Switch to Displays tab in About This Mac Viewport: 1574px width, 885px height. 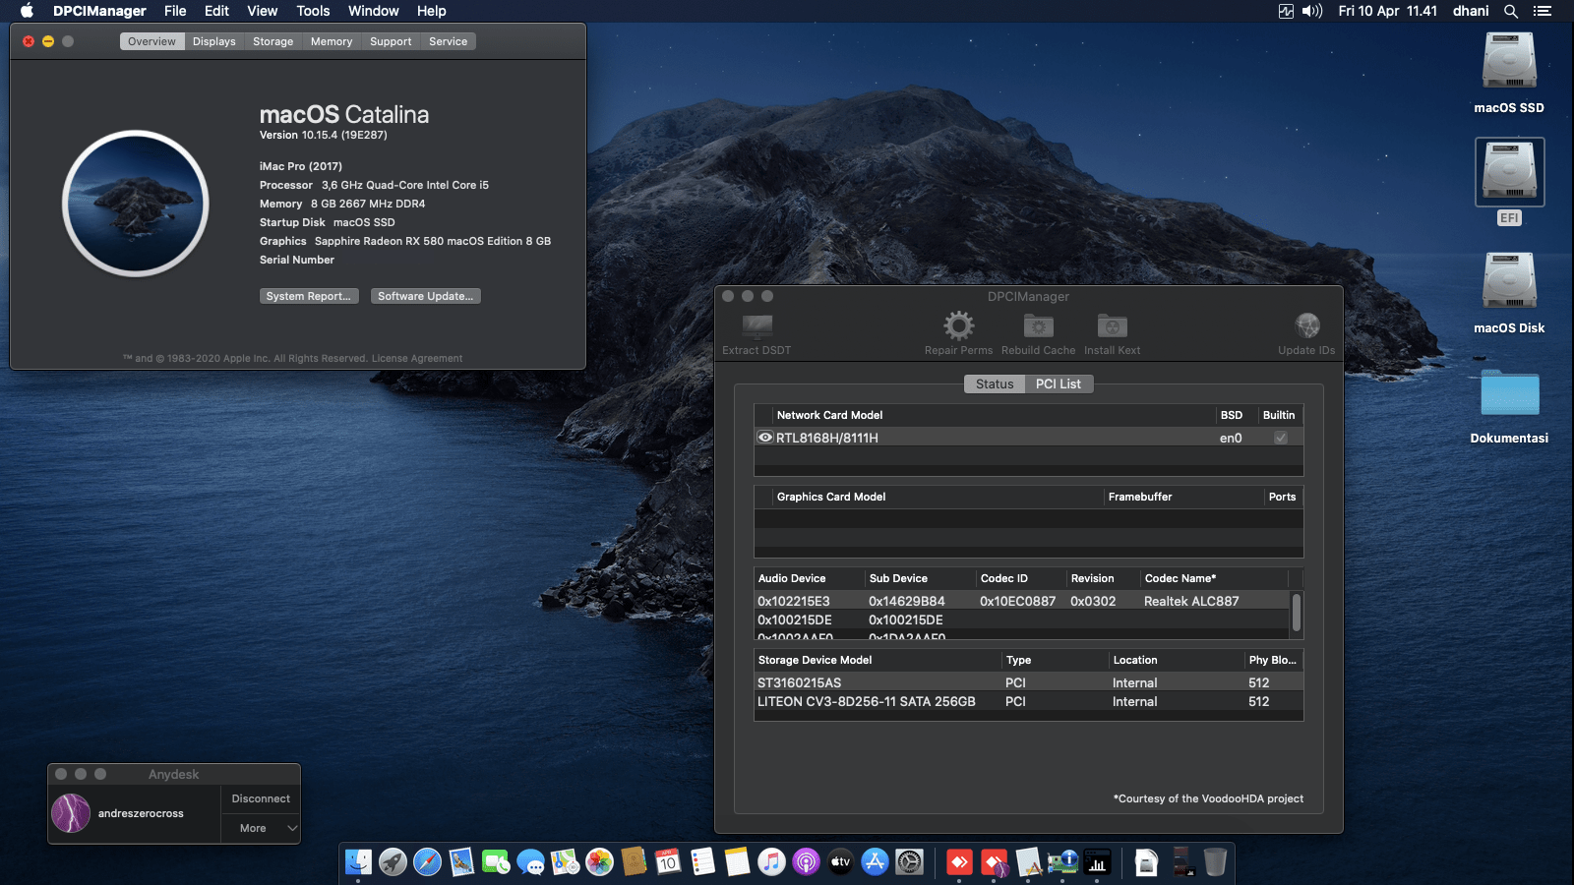214,41
